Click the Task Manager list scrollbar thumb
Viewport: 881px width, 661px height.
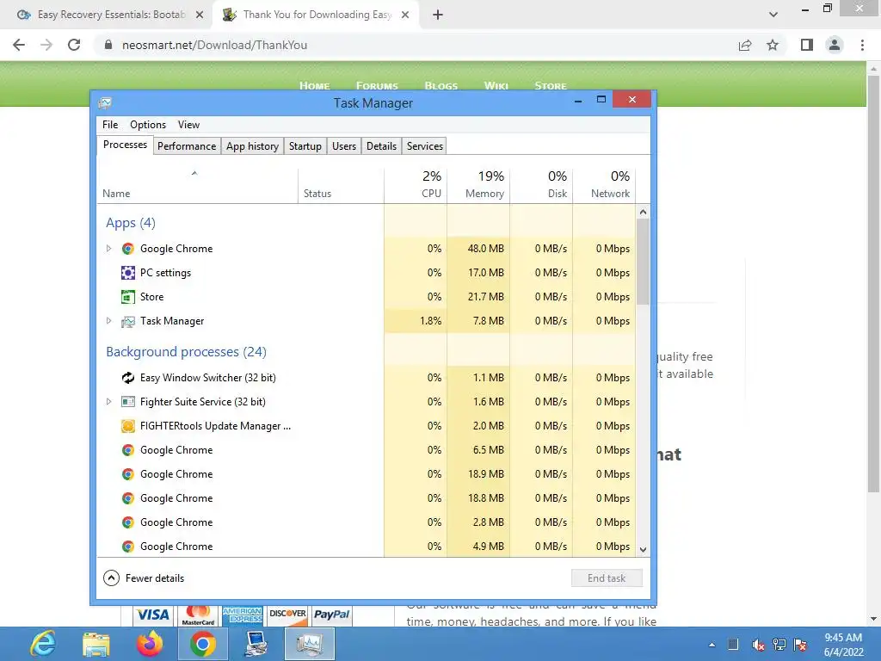tap(644, 262)
